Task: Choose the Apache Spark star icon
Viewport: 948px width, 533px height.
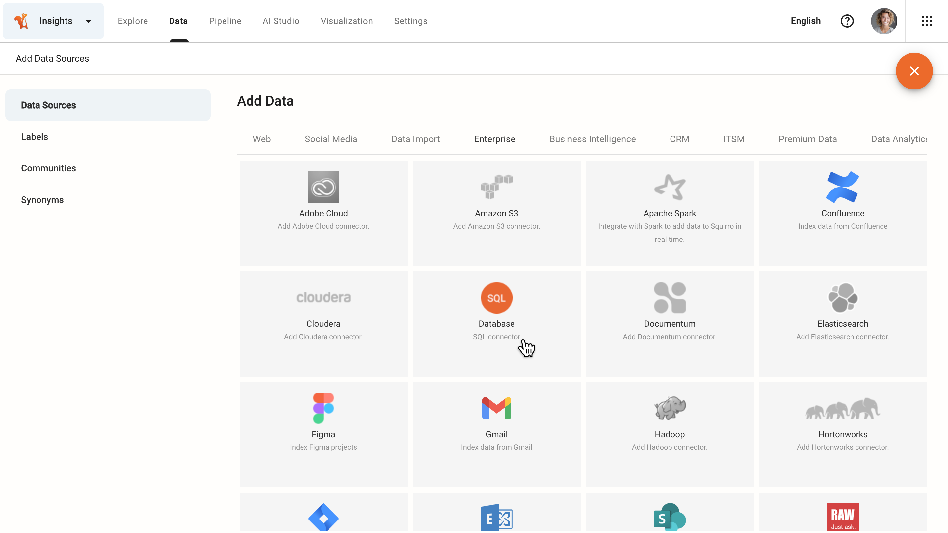Action: 670,187
